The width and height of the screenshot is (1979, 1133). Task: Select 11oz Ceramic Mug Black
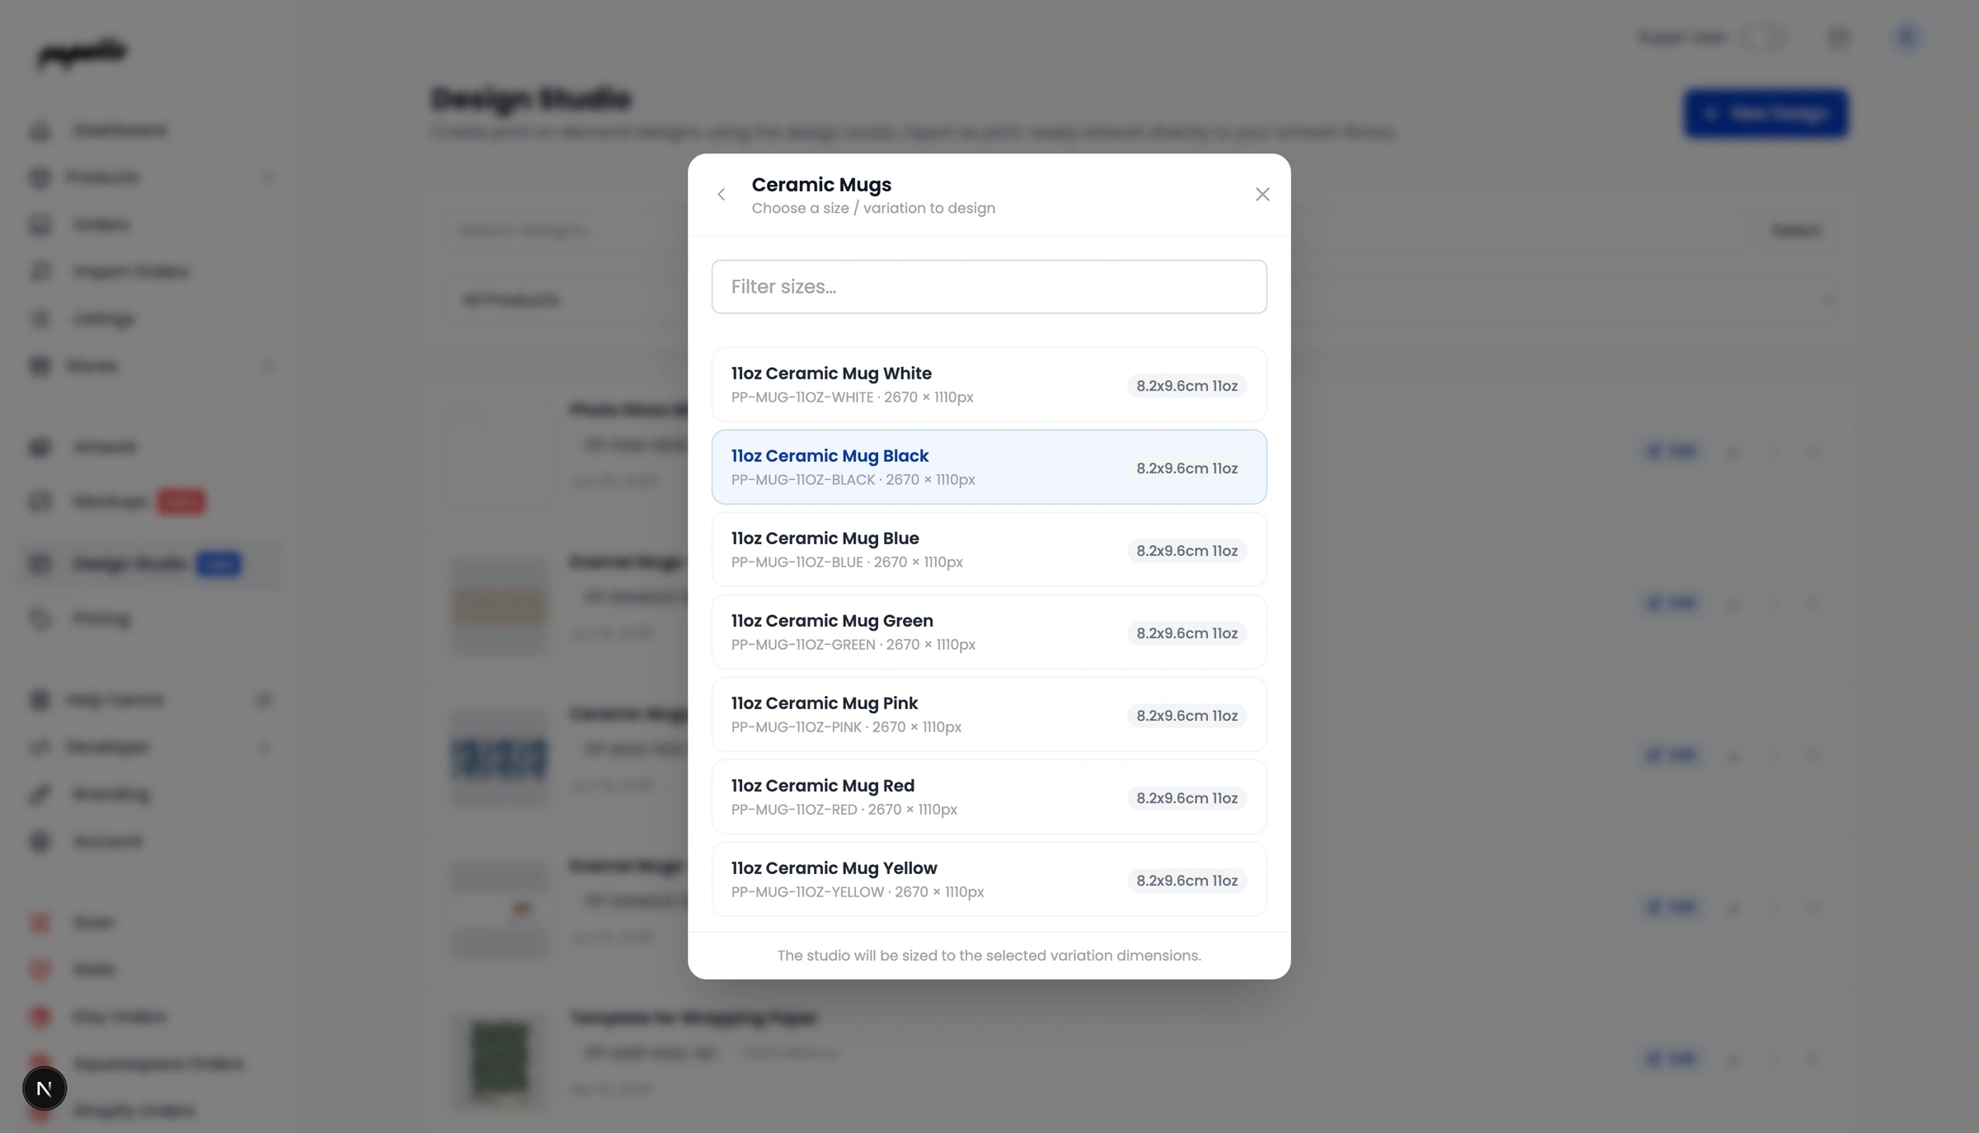(x=989, y=468)
